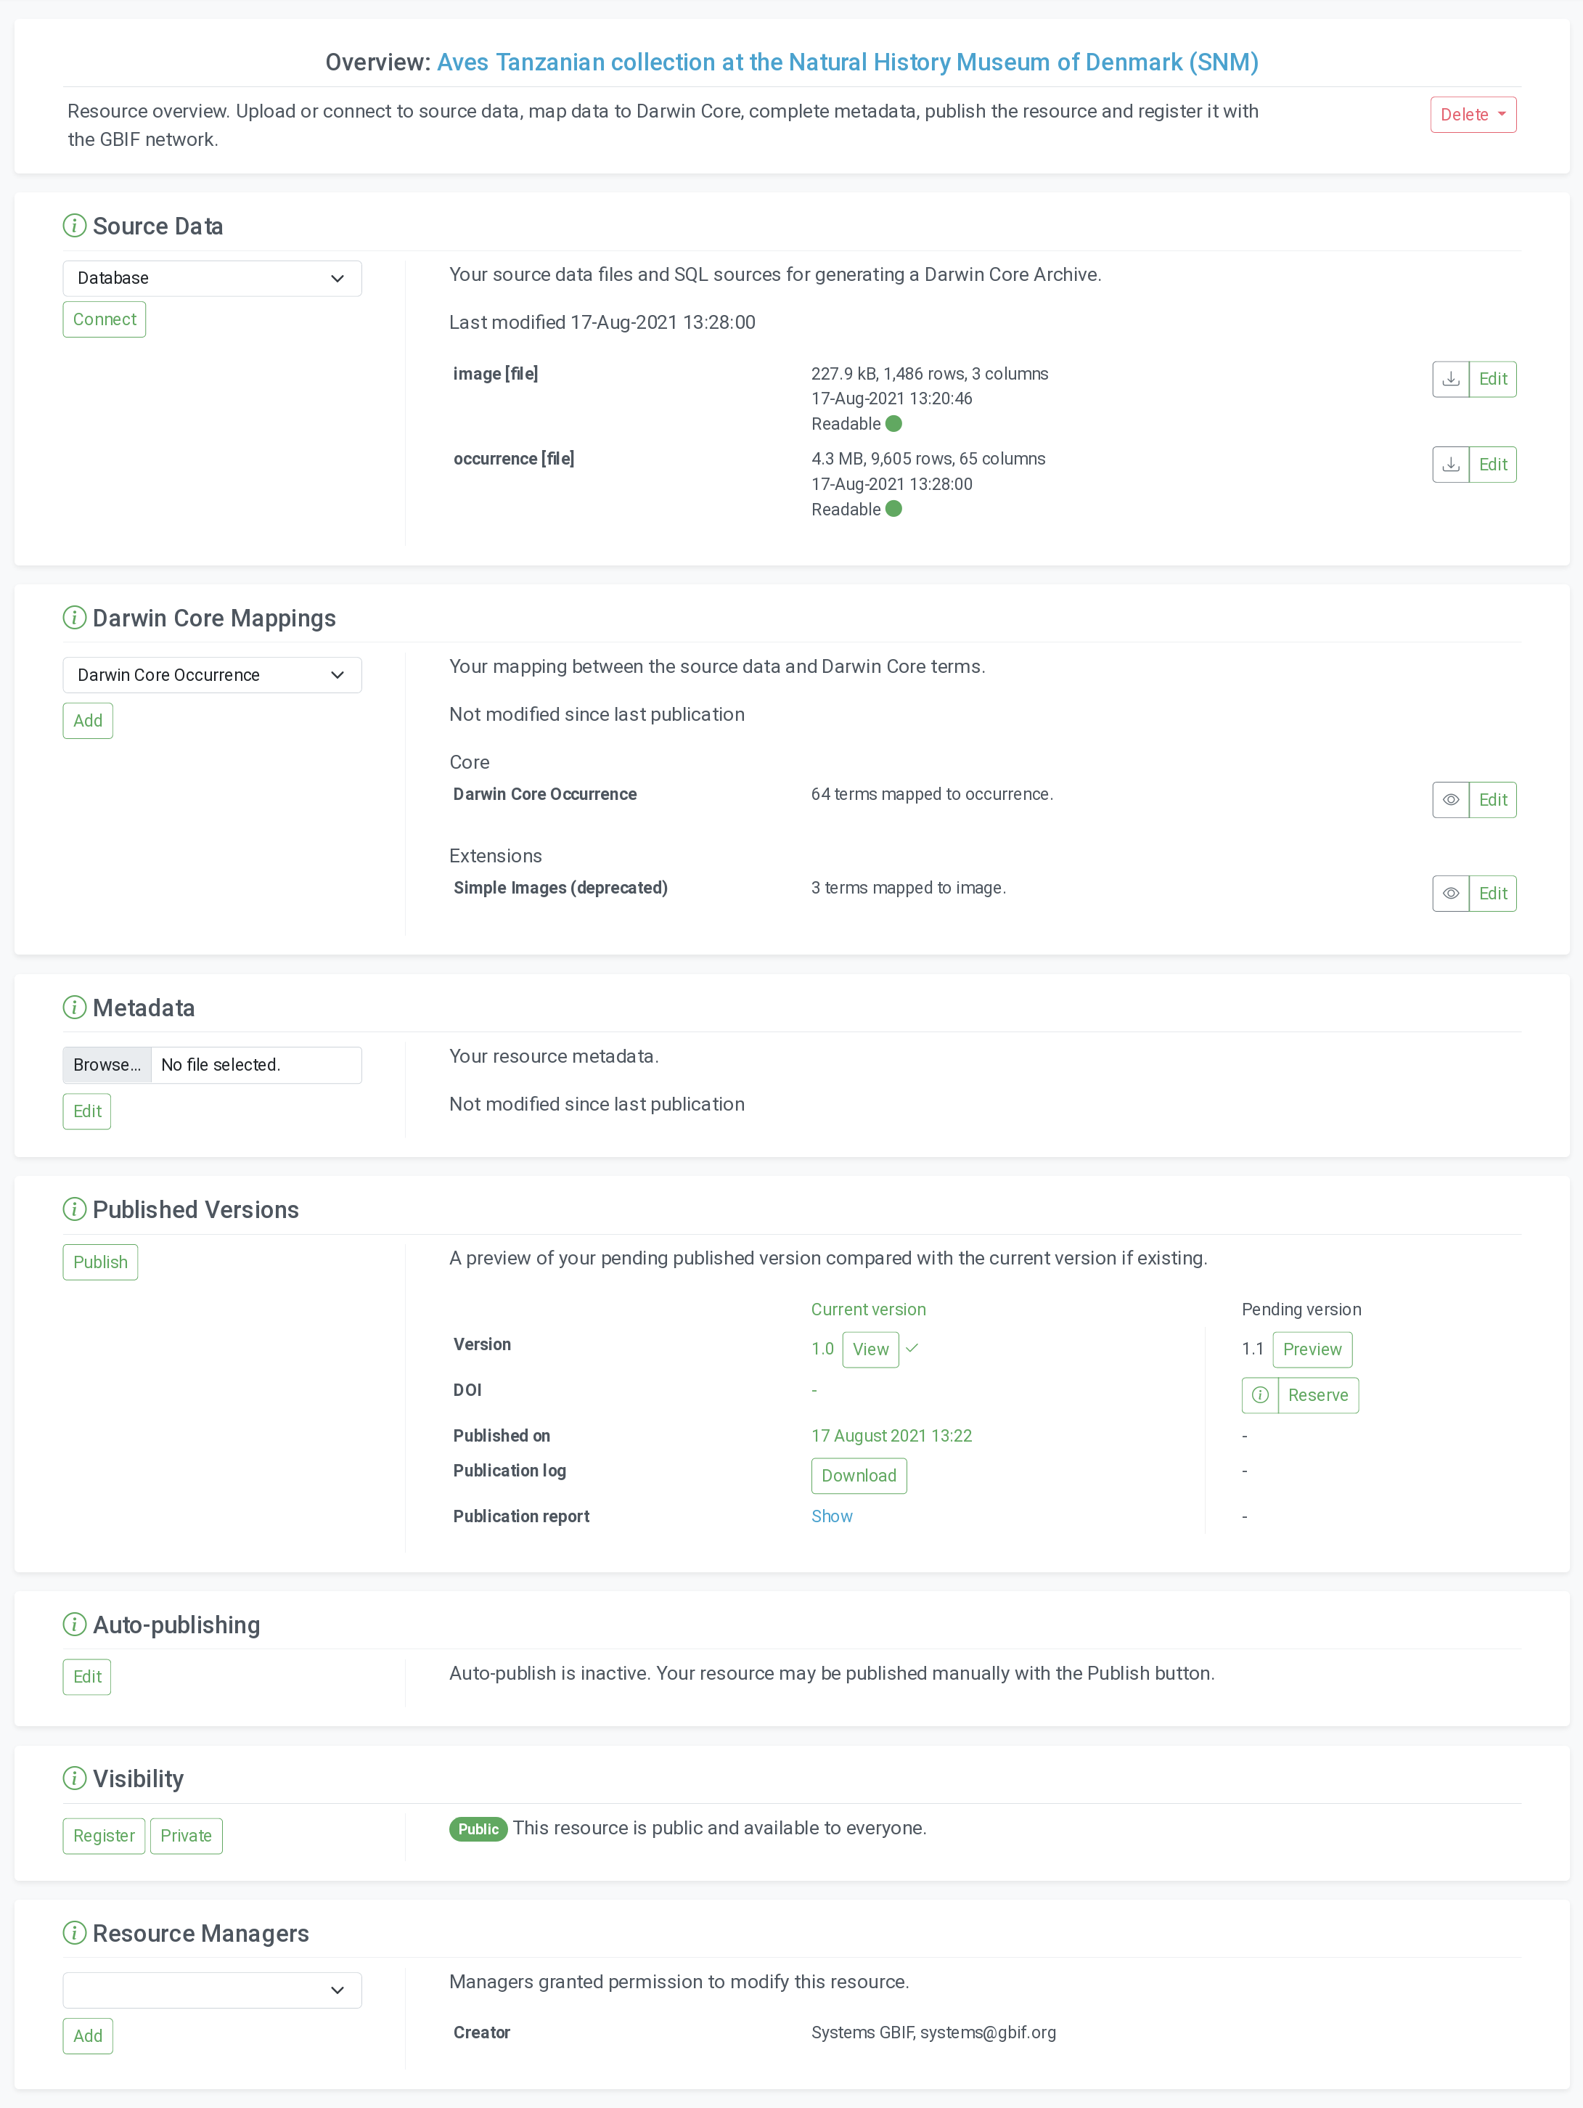This screenshot has height=2108, width=1583.
Task: Show the publication report
Action: click(831, 1516)
